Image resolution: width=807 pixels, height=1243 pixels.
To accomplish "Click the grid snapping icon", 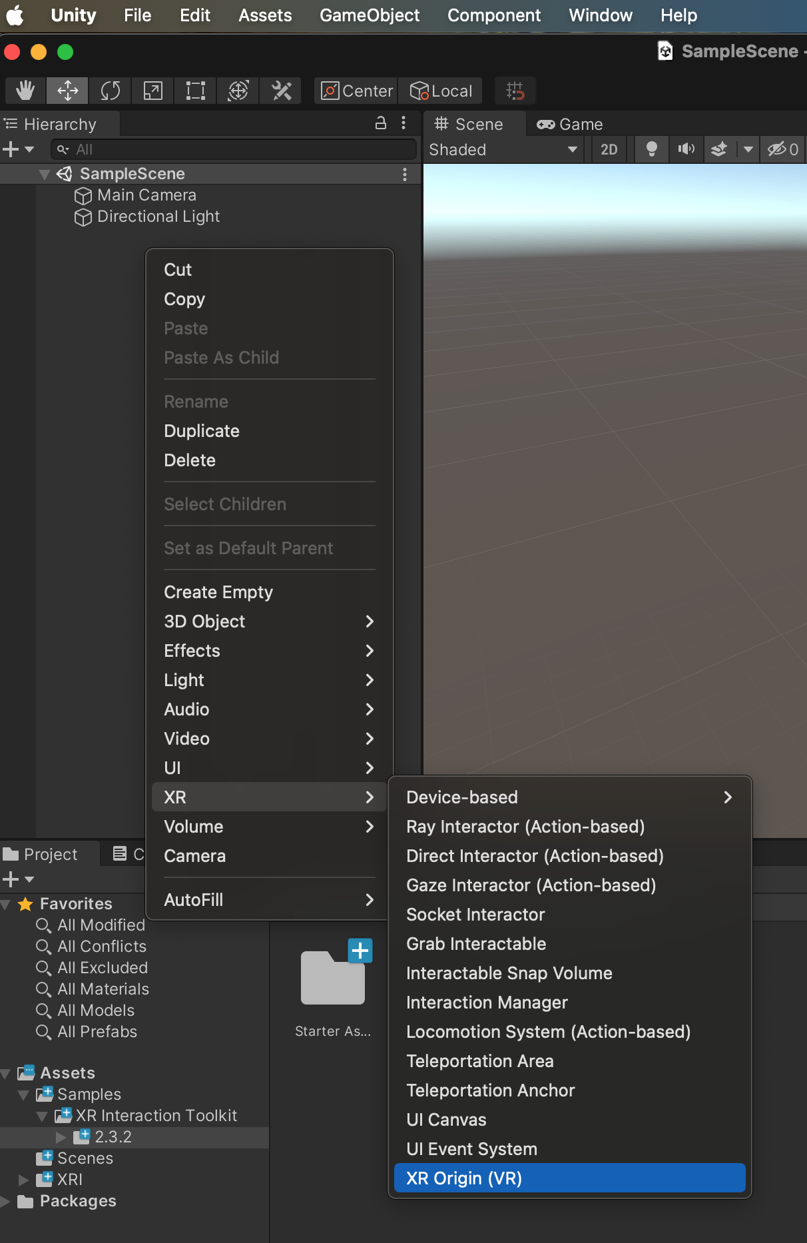I will point(515,91).
